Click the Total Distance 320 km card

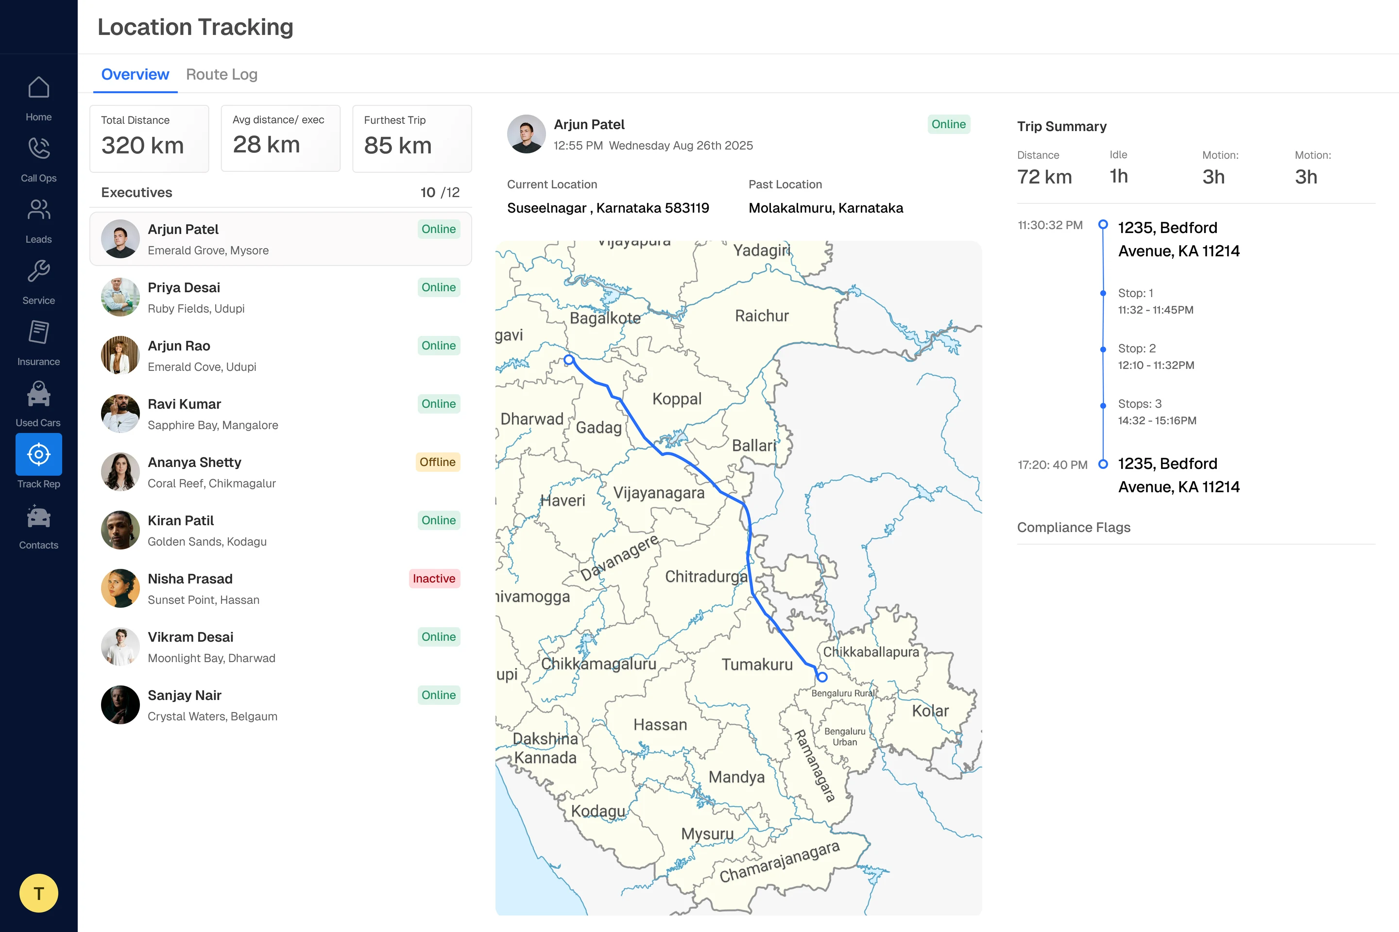pyautogui.click(x=149, y=138)
